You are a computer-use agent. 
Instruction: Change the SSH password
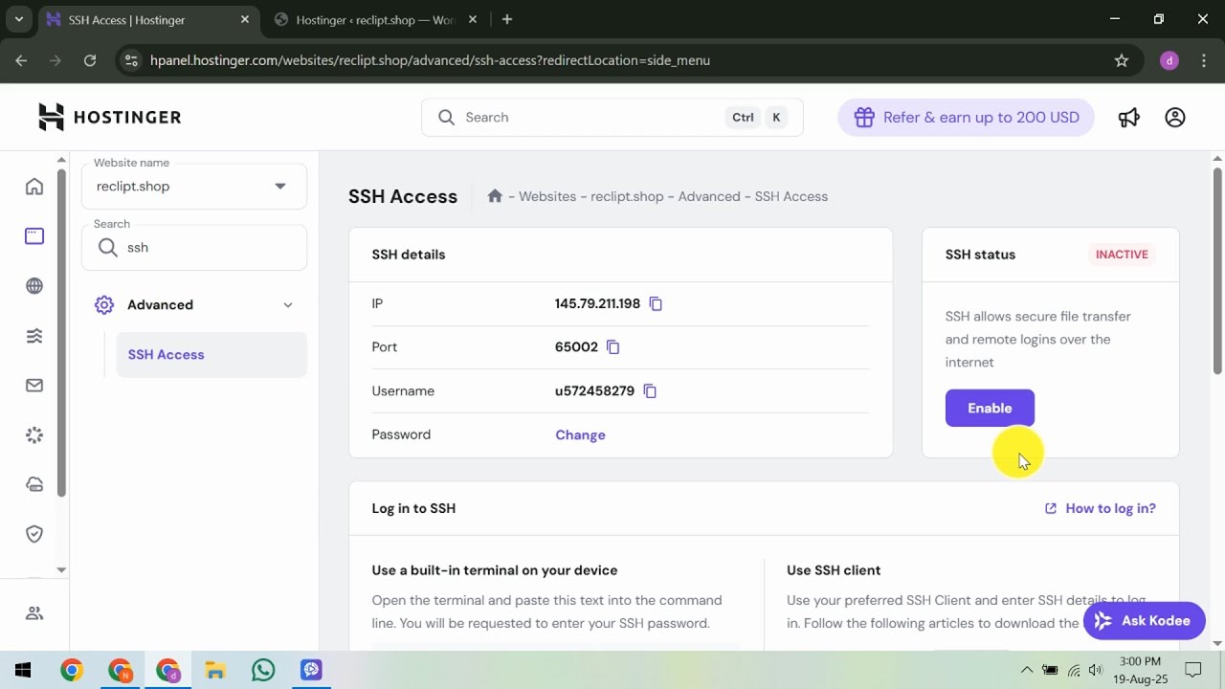pyautogui.click(x=580, y=434)
